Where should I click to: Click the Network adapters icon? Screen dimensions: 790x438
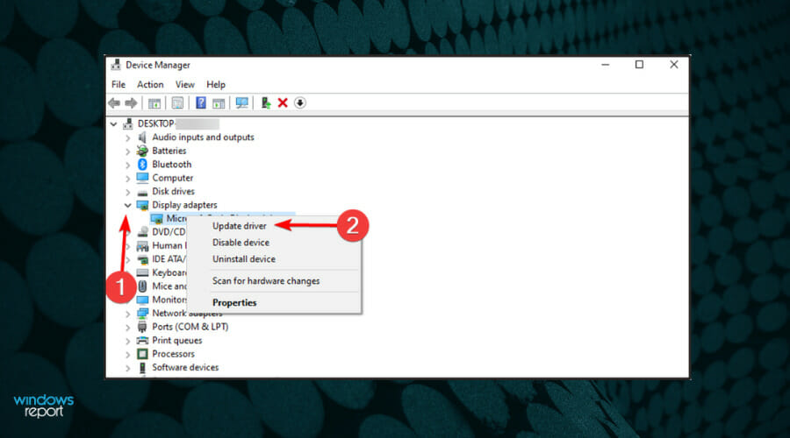click(142, 314)
